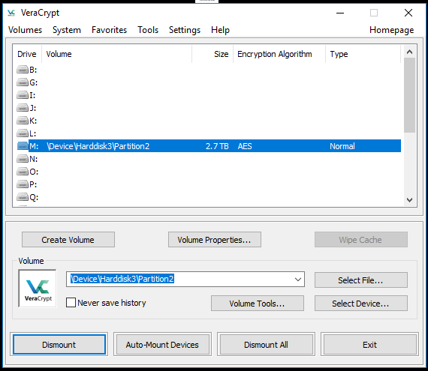Select the K: drive slot icon

(23, 121)
